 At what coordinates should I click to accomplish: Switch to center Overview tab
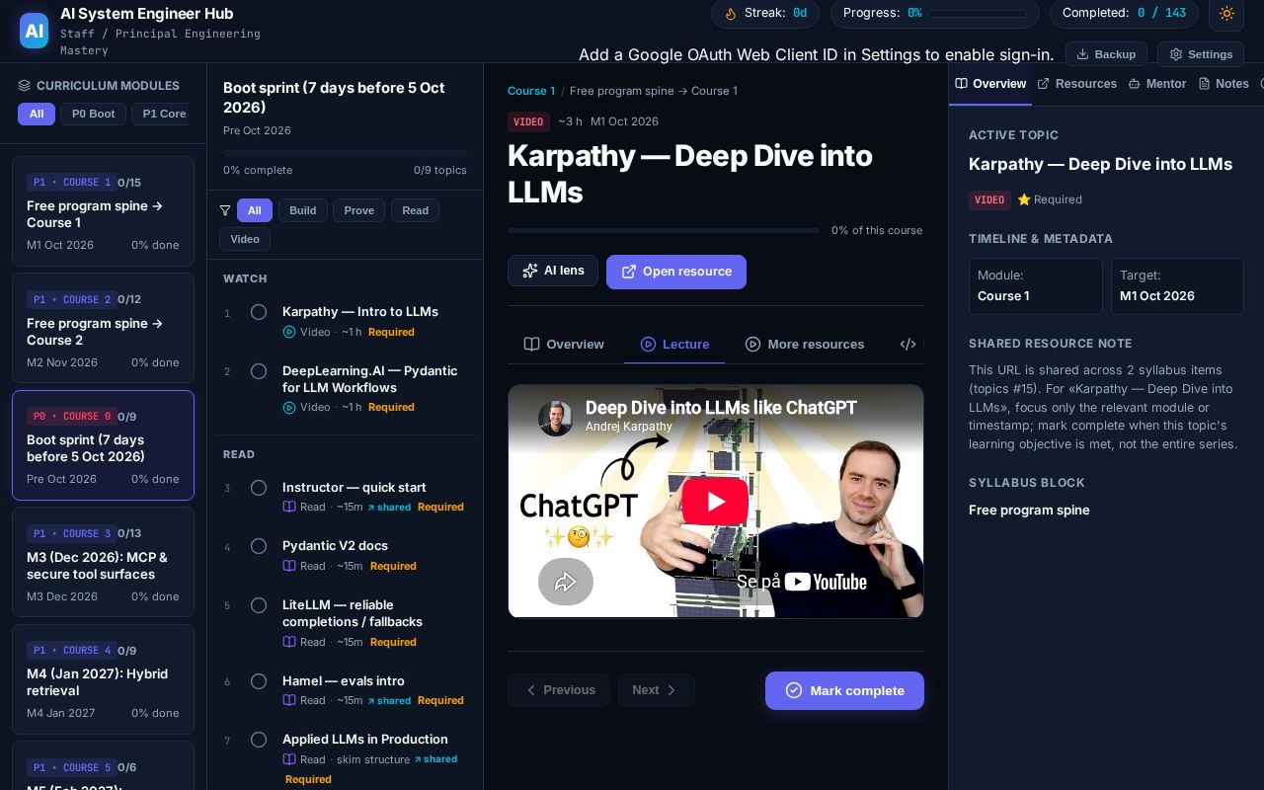tap(564, 344)
